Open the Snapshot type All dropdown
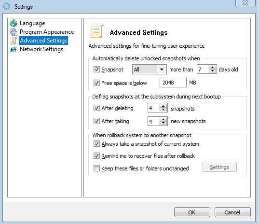The width and height of the screenshot is (259, 224). tap(150, 69)
